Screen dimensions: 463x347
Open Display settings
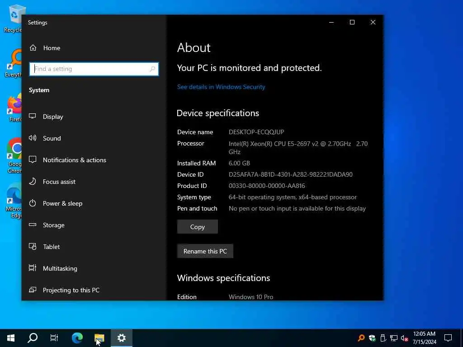[x=94, y=117]
